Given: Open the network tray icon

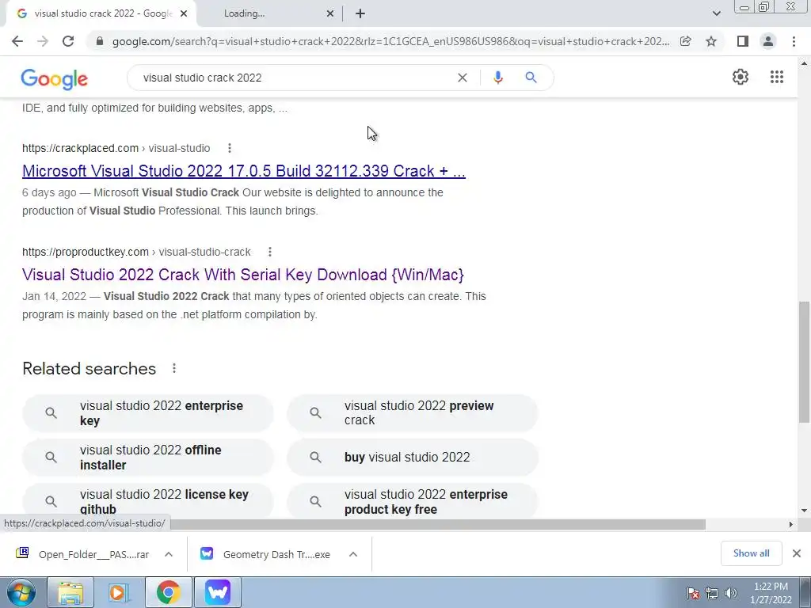Looking at the screenshot, I should (712, 593).
